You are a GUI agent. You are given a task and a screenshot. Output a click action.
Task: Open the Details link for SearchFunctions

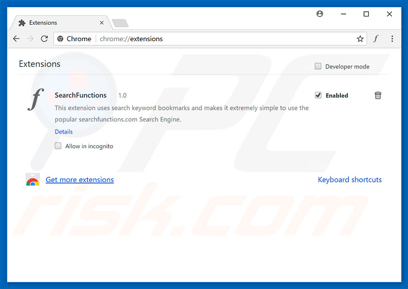pyautogui.click(x=64, y=132)
